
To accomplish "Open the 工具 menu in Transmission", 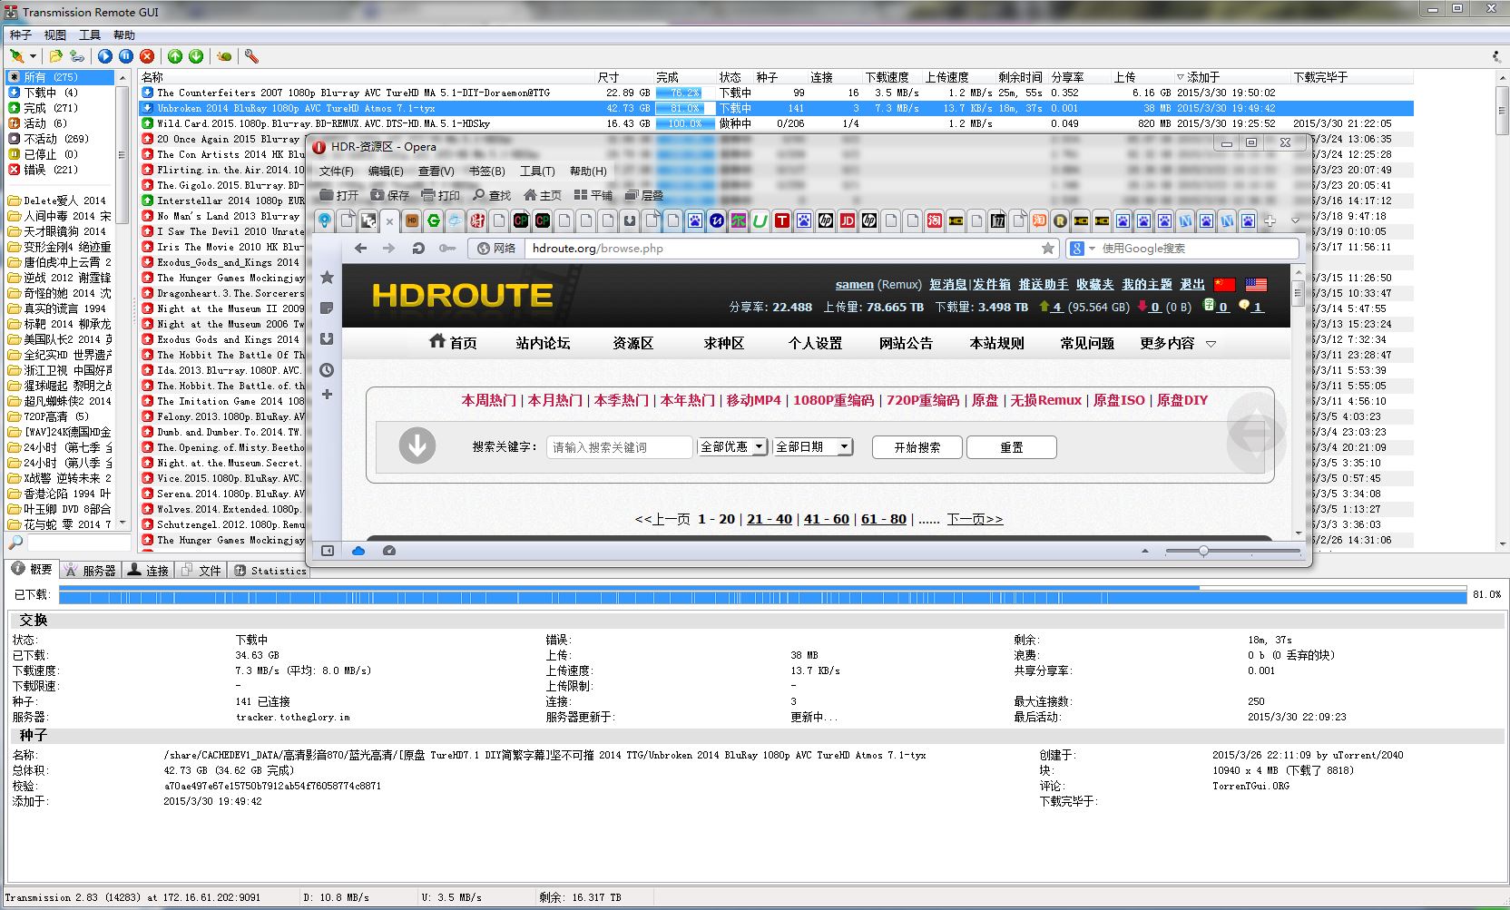I will 90,35.
